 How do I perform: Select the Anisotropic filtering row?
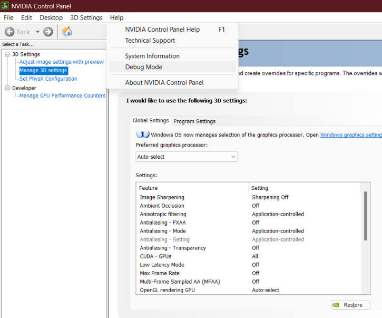pos(249,214)
